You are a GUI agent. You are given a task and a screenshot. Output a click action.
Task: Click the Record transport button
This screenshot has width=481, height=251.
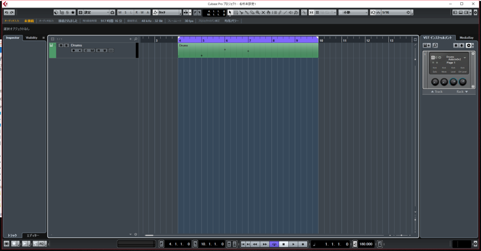[x=303, y=244]
